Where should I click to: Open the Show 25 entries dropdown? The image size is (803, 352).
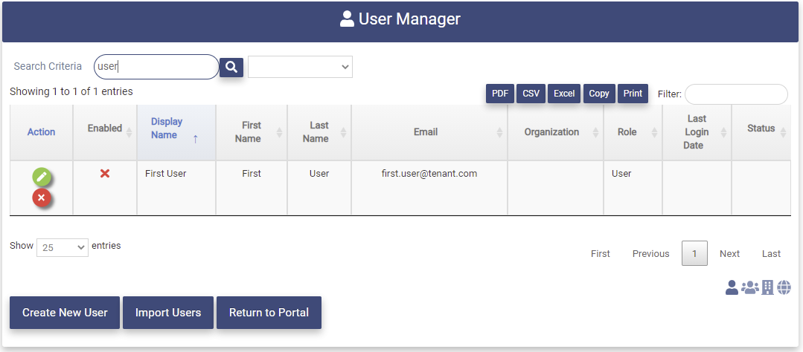tap(63, 247)
